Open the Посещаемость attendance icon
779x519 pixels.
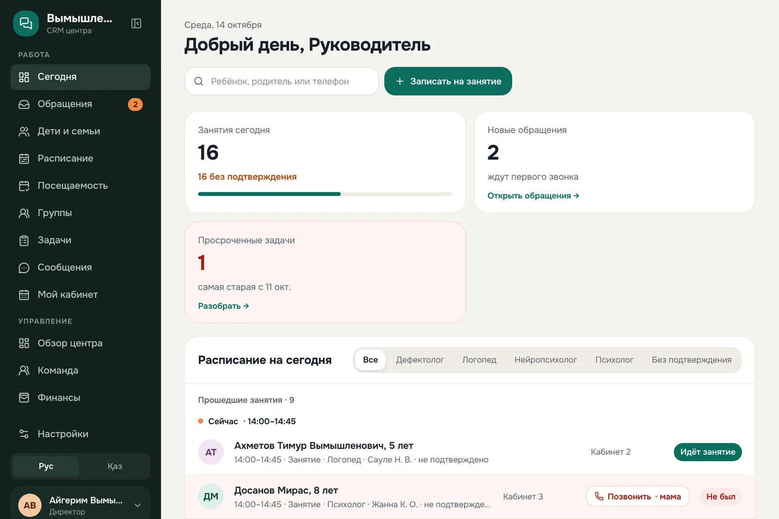tap(24, 186)
